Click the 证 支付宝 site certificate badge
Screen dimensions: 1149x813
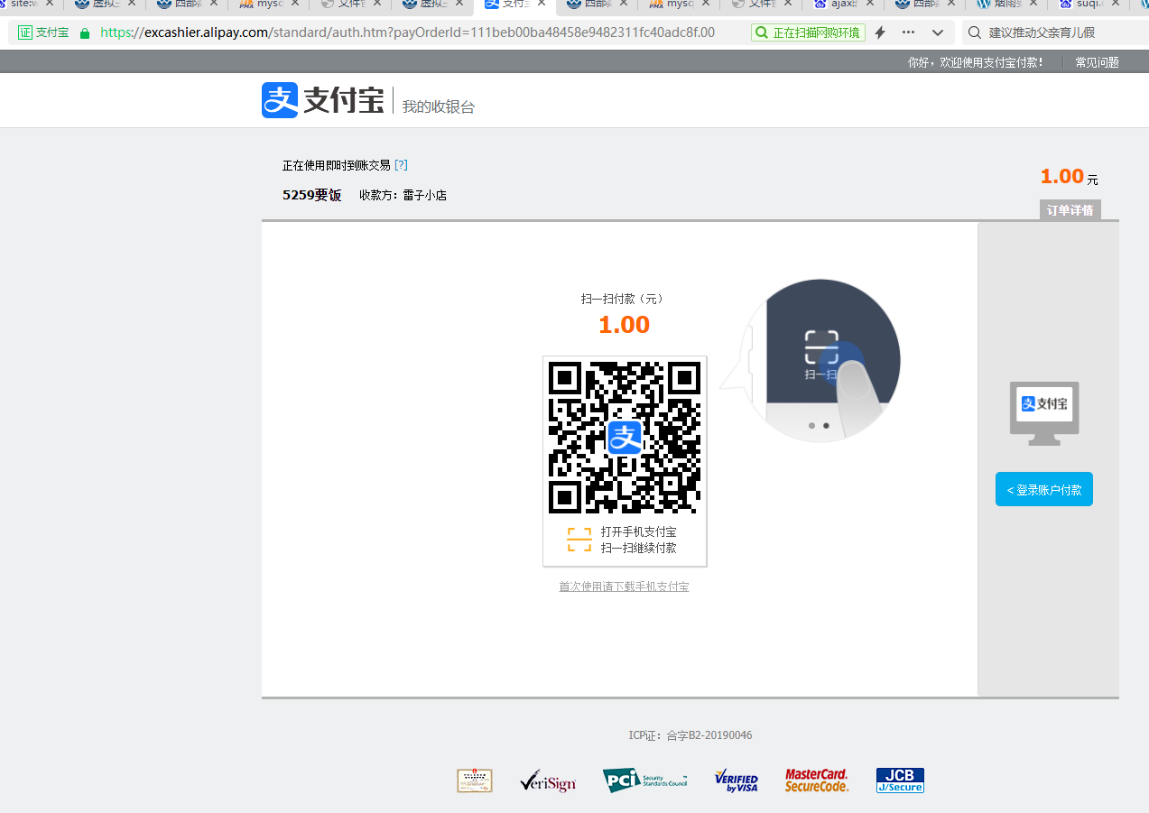click(x=43, y=32)
